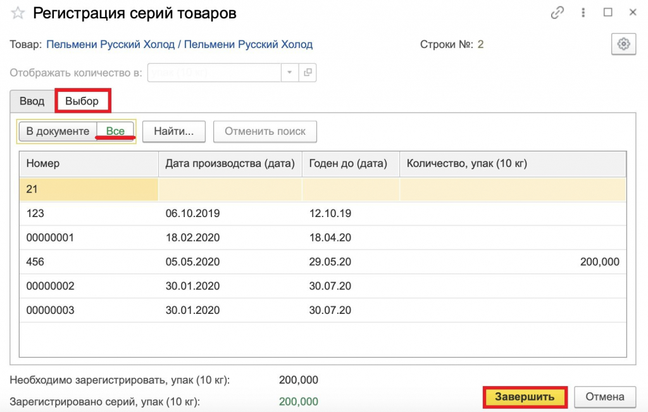The image size is (648, 412).
Task: Select series number 00000003
Action: [x=50, y=310]
